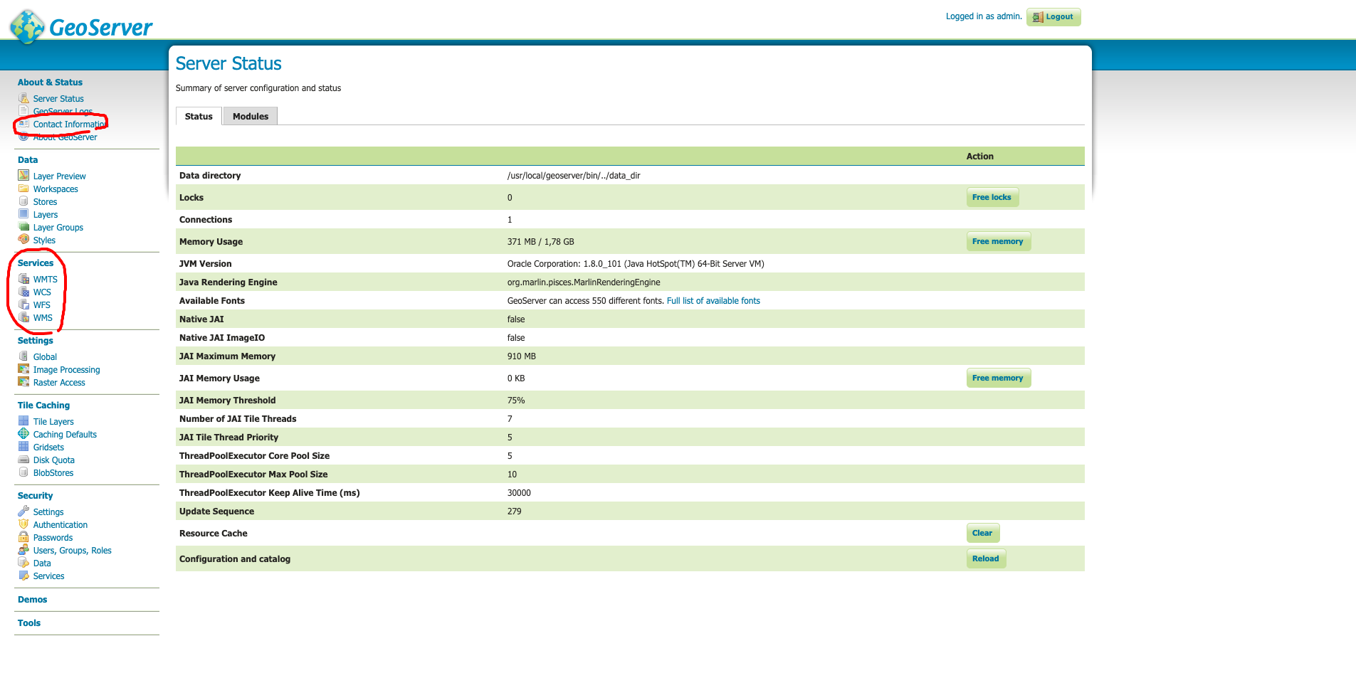
Task: Click the 'Logged in as admin.' text
Action: pyautogui.click(x=984, y=16)
